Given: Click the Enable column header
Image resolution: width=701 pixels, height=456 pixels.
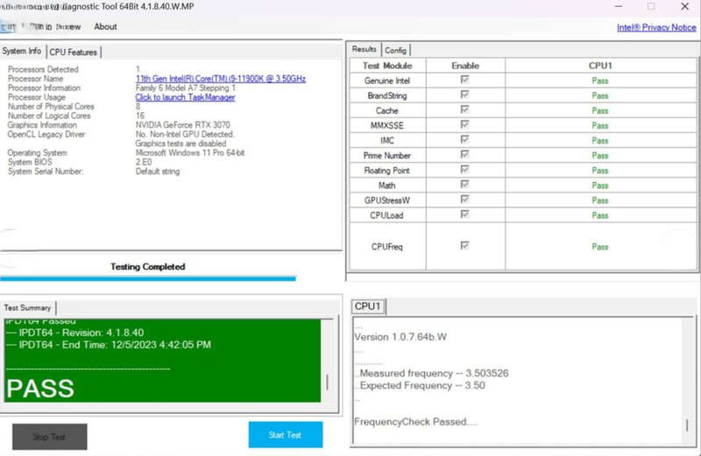Looking at the screenshot, I should [x=465, y=66].
